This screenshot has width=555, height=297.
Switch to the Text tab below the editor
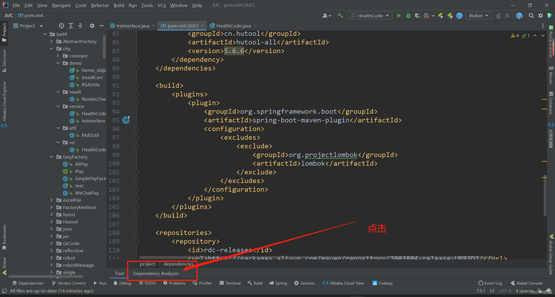[120, 273]
